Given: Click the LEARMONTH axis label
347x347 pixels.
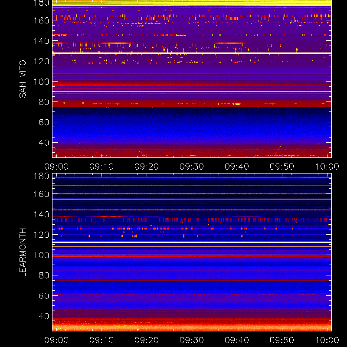Looking at the screenshot, I should coord(23,252).
